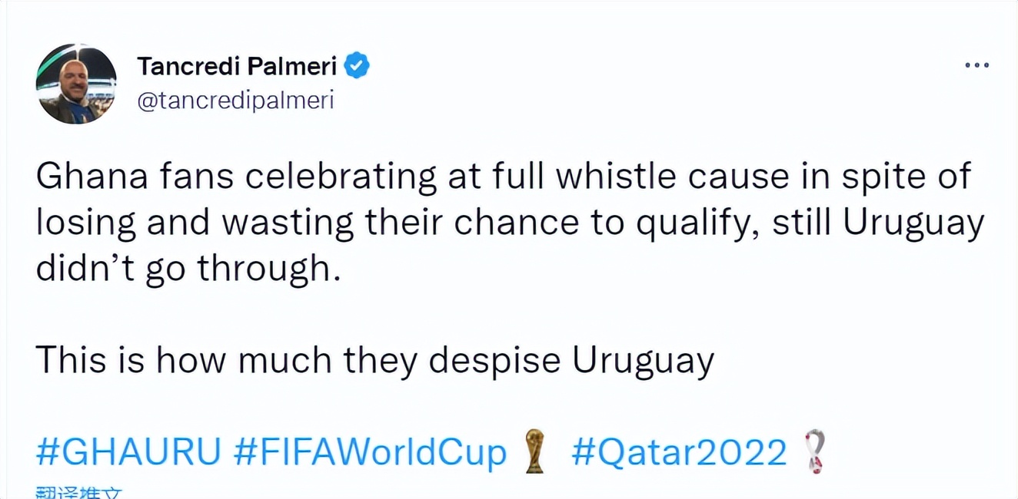Click the Qatar 2022 emblem emoji
The height and width of the screenshot is (499, 1018).
(x=815, y=452)
